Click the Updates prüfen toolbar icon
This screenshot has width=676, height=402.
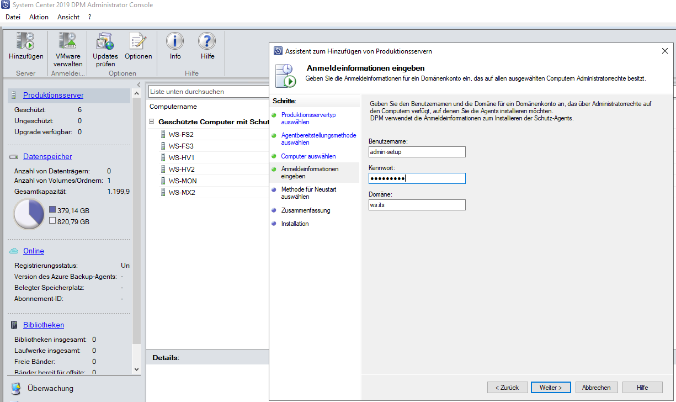tap(105, 41)
